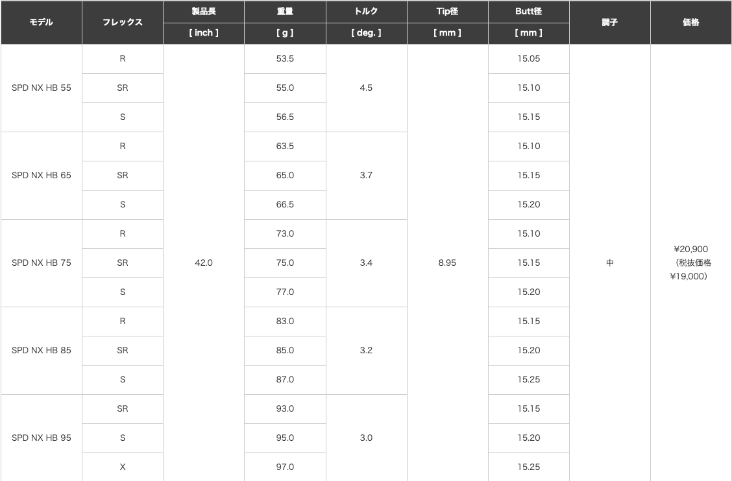Select the SPD NX HB 95 model cell

click(x=41, y=438)
